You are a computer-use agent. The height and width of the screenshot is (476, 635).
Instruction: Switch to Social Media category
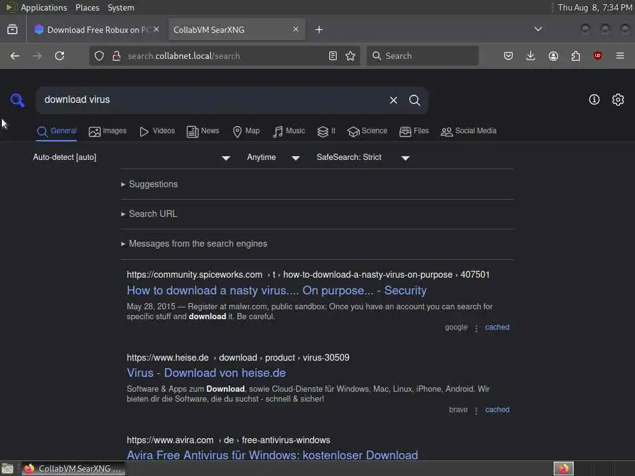469,131
